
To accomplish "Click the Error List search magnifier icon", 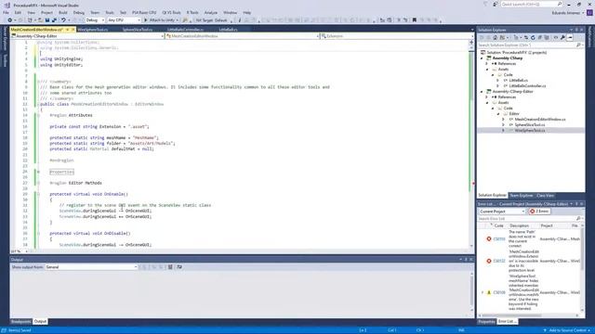I will pos(578,219).
